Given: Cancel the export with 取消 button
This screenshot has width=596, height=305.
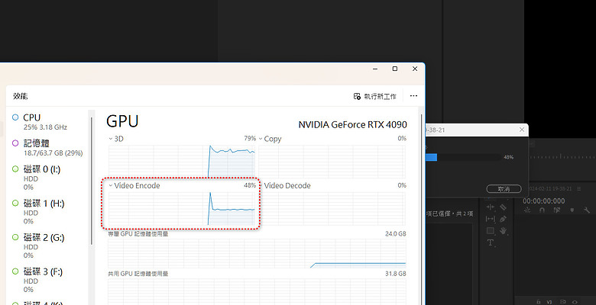Looking at the screenshot, I should click(504, 189).
